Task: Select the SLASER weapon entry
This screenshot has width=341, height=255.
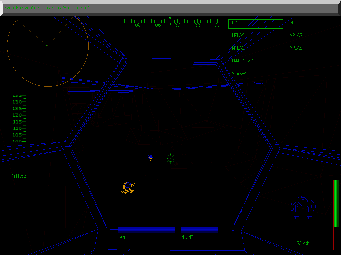Action: click(239, 74)
